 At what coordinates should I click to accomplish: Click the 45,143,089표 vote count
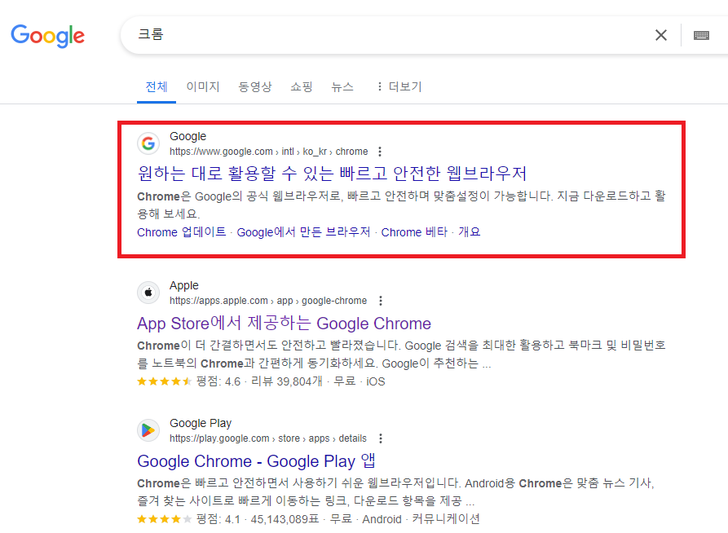[x=285, y=519]
